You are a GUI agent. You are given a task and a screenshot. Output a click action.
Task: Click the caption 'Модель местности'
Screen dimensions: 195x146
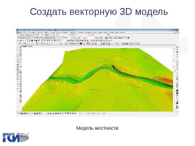97,128
